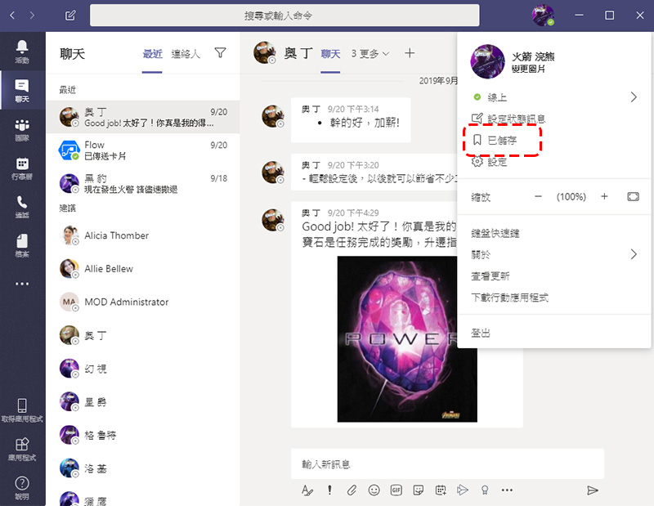The image size is (654, 506).
Task: Click Get mobile app (取得應用程式) phone icon
Action: [22, 410]
